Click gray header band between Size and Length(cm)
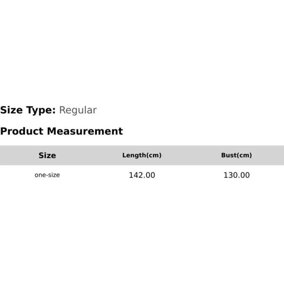 point(89,155)
